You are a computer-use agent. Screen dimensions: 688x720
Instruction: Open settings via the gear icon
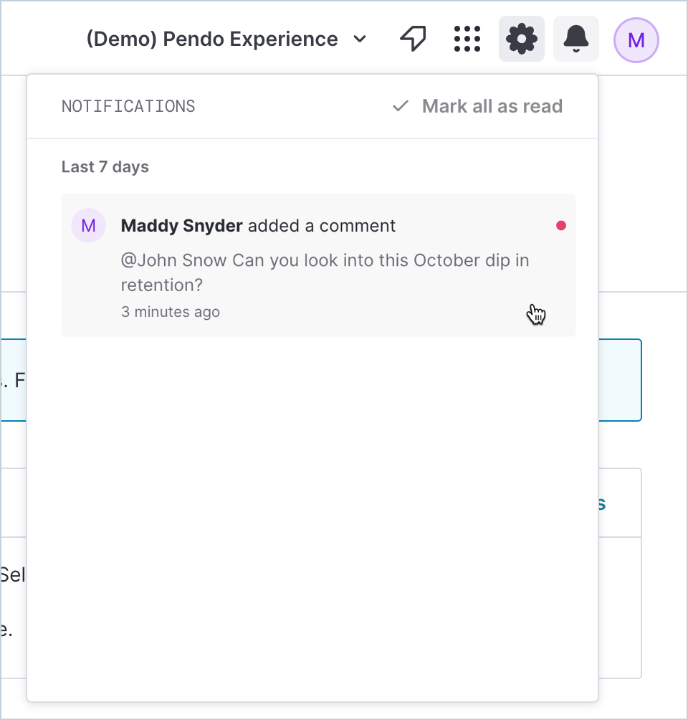(x=522, y=39)
